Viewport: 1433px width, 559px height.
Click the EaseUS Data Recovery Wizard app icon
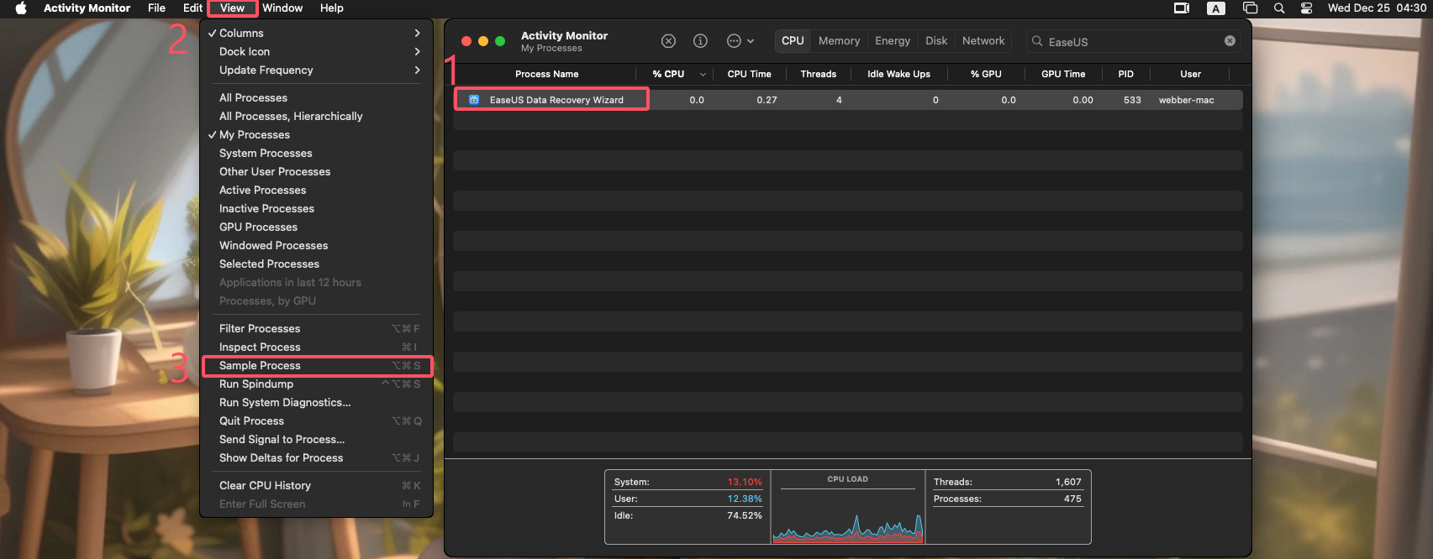[474, 100]
